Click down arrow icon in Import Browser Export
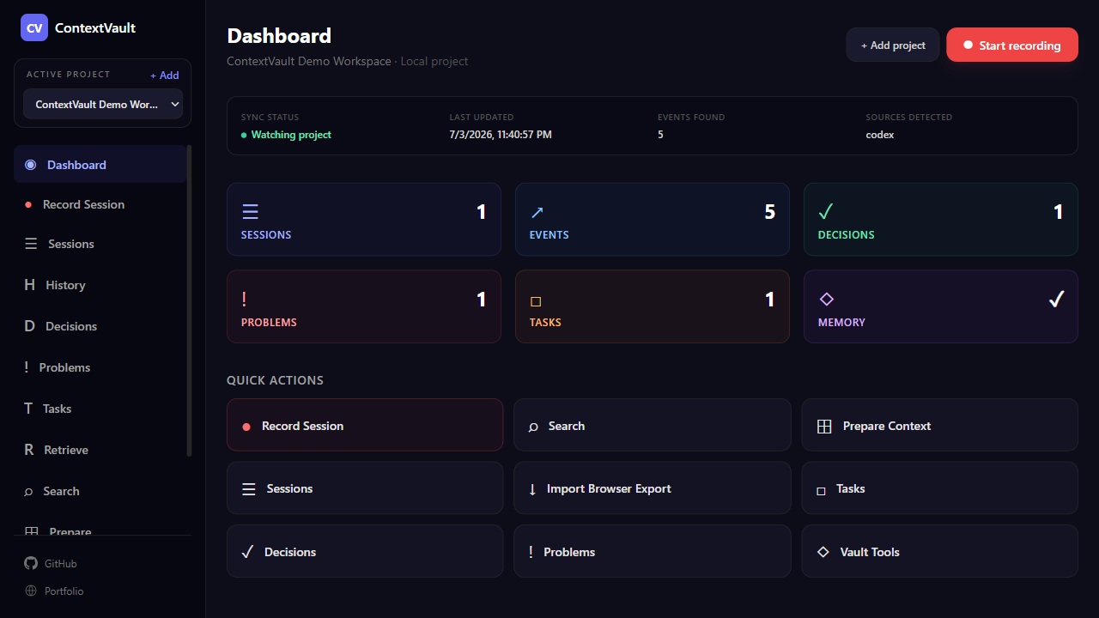This screenshot has height=618, width=1099. [x=532, y=489]
